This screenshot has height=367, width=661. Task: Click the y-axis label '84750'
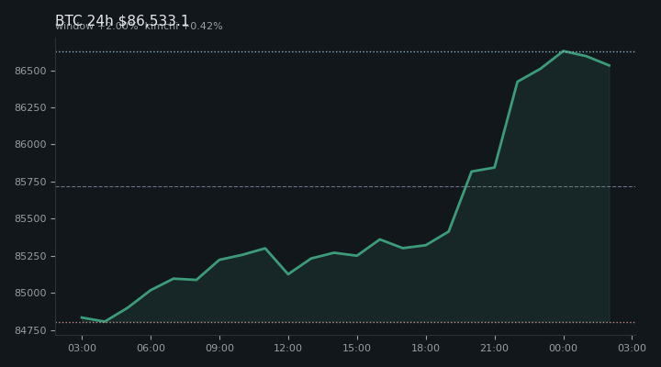tap(30, 330)
